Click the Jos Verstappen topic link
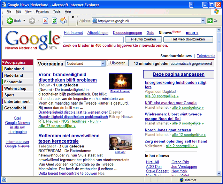The width and height of the screenshot is (223, 184). (184, 167)
